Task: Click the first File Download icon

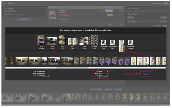Action: tap(103, 42)
